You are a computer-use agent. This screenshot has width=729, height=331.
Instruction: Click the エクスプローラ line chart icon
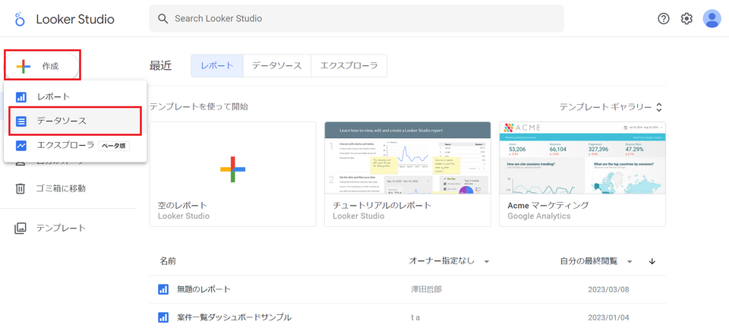click(x=21, y=146)
